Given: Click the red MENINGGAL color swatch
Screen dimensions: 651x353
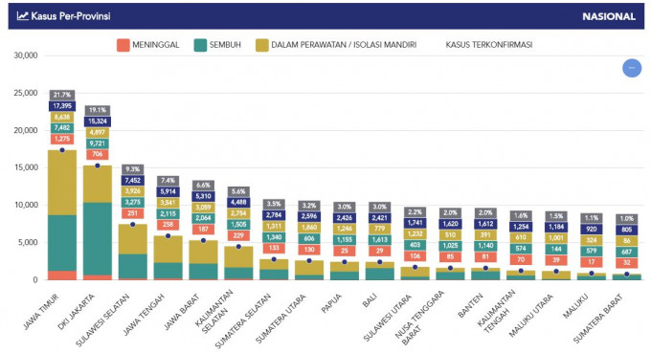Looking at the screenshot, I should [123, 45].
